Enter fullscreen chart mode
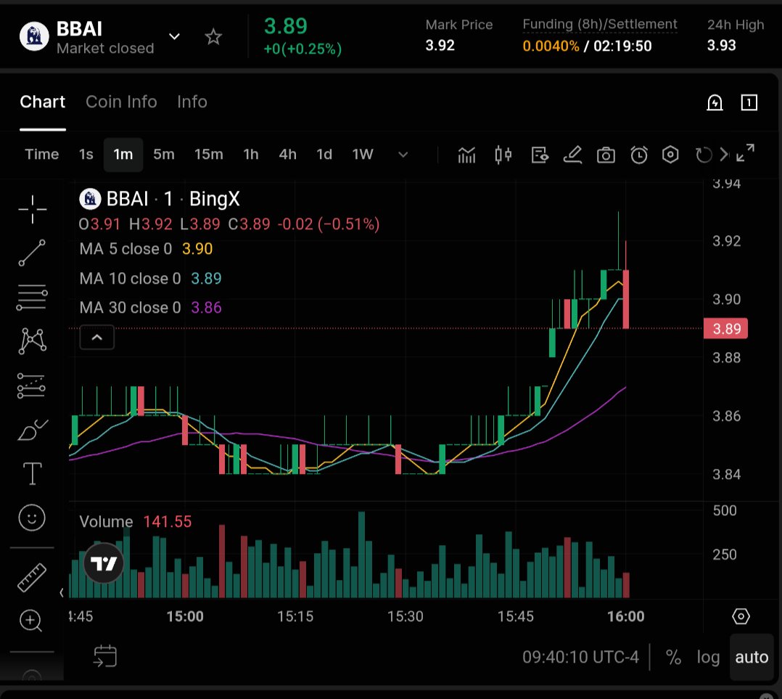Viewport: 782px width, 699px height. pos(745,153)
